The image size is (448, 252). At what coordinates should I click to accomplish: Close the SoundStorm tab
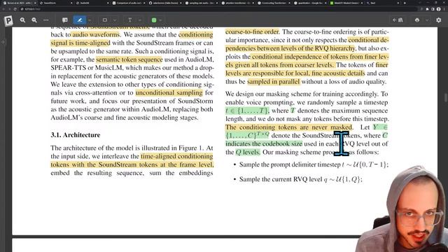click(x=71, y=3)
